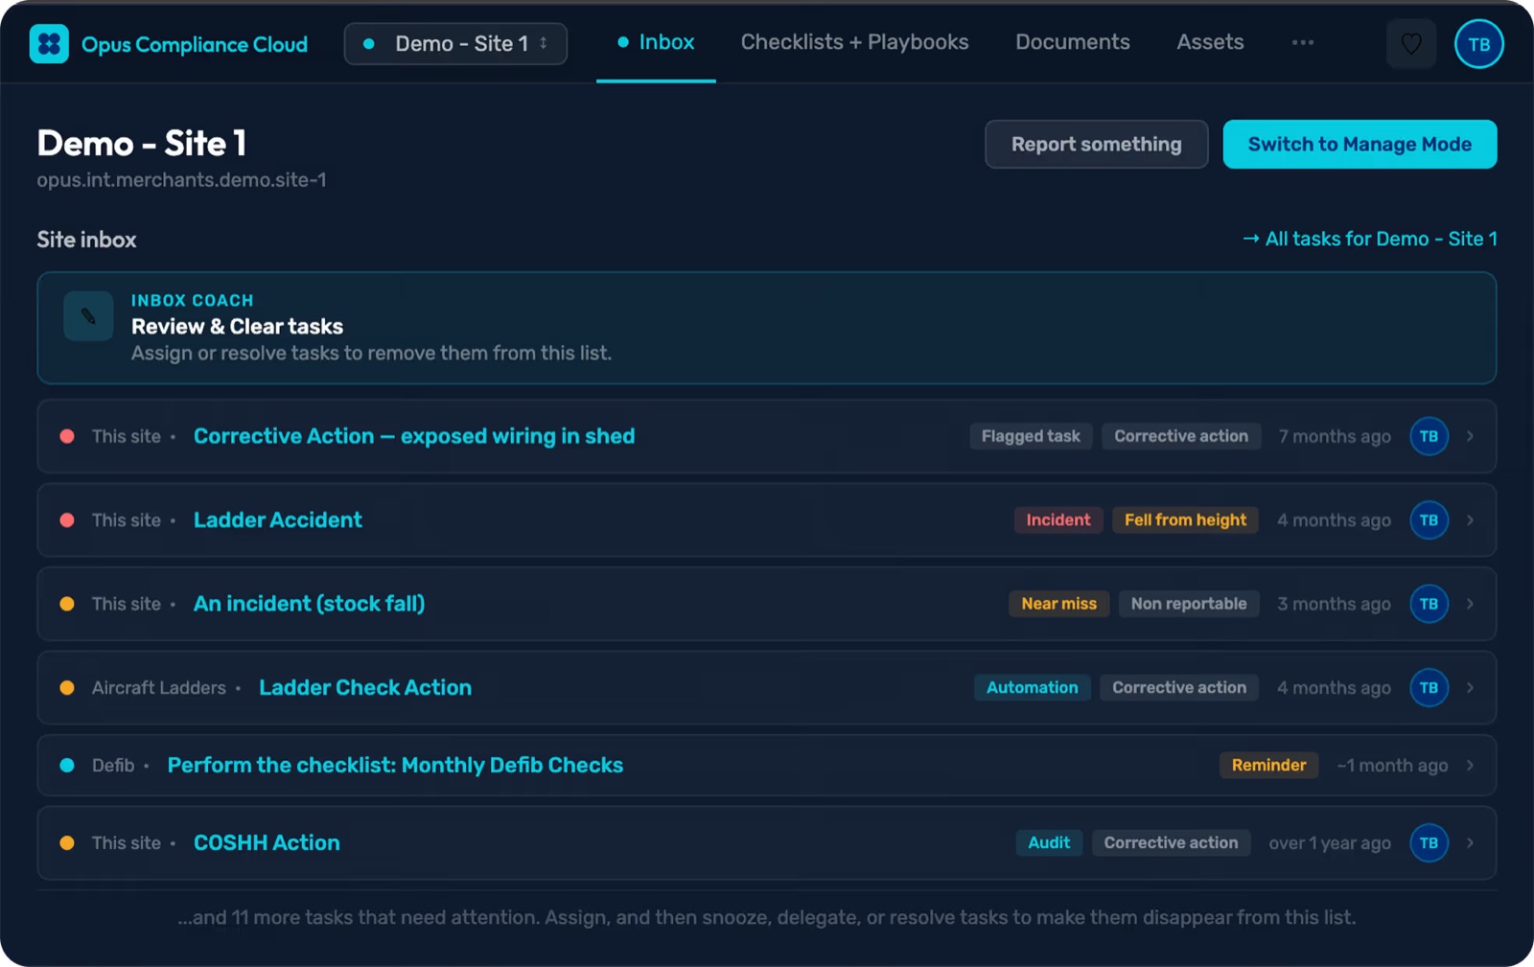Click the 'Aircraft Ladders' source label
Image resolution: width=1534 pixels, height=967 pixels.
(x=159, y=687)
